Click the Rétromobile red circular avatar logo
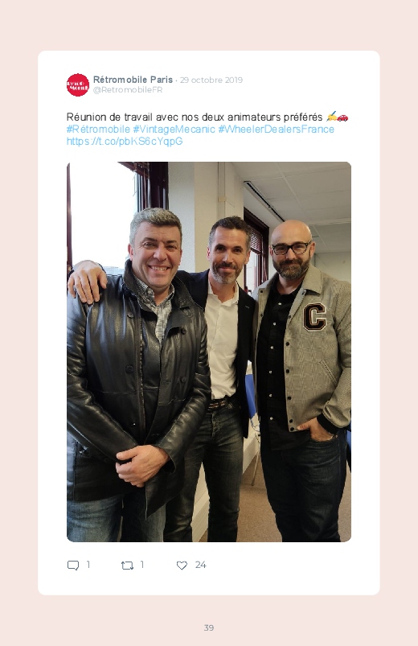This screenshot has height=646, width=418. 78,84
